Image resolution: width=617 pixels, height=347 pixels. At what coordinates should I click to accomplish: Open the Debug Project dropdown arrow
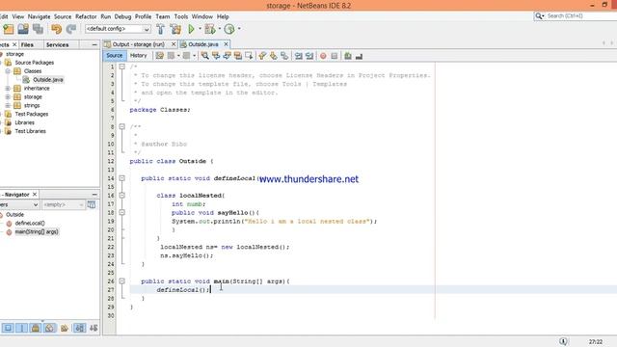coord(219,29)
